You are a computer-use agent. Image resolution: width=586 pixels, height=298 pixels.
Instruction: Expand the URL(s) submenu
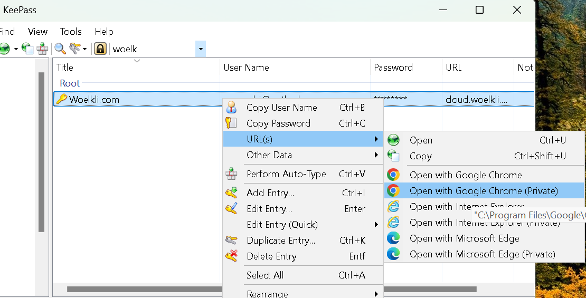pyautogui.click(x=303, y=139)
